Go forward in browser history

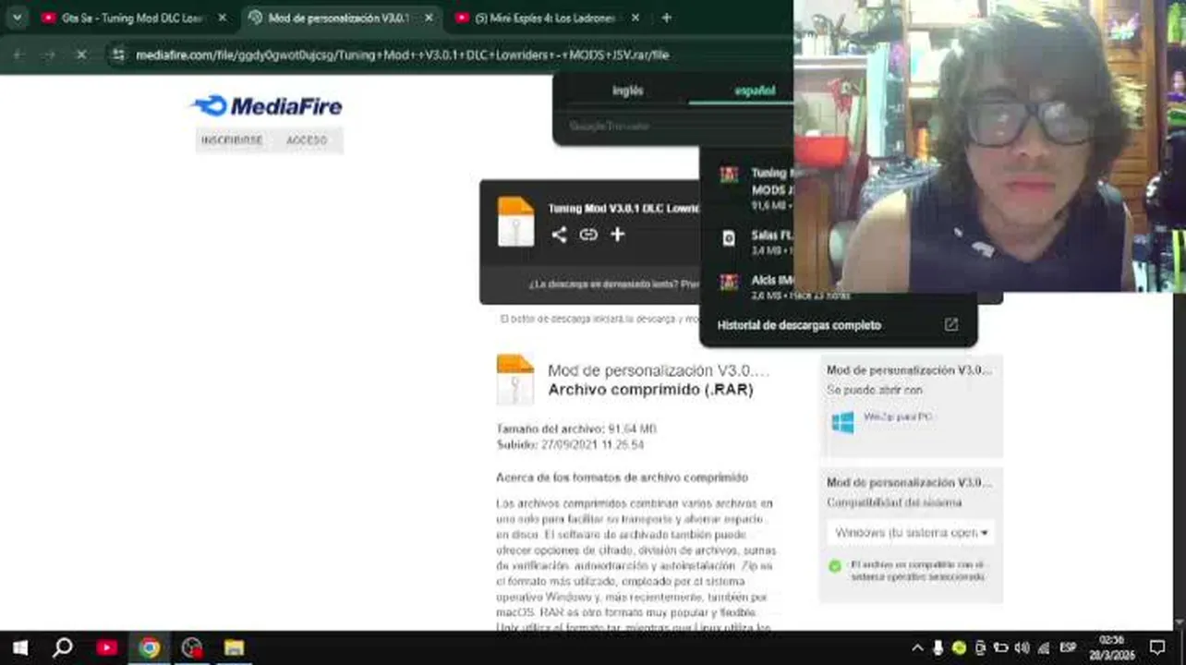50,55
